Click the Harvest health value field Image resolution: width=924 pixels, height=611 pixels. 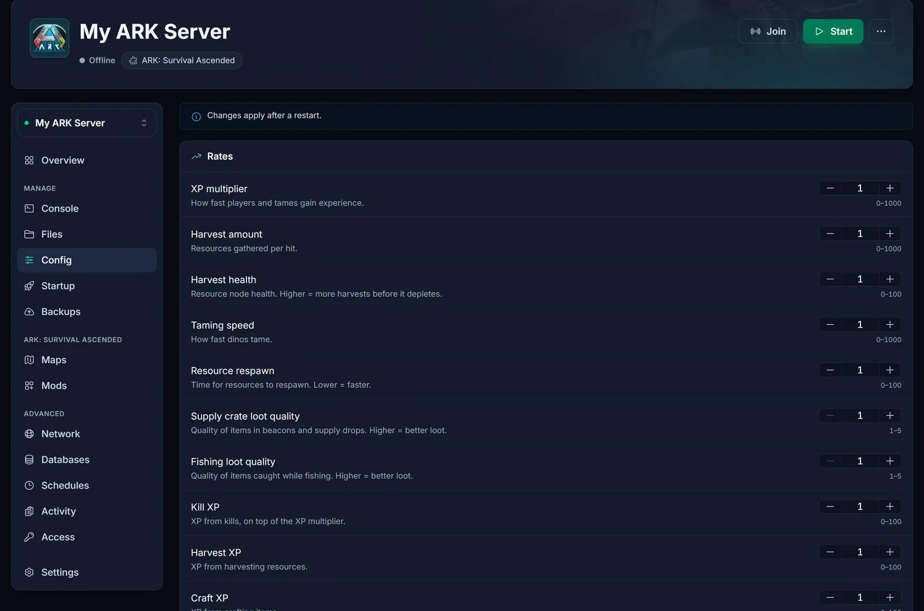[x=860, y=279]
